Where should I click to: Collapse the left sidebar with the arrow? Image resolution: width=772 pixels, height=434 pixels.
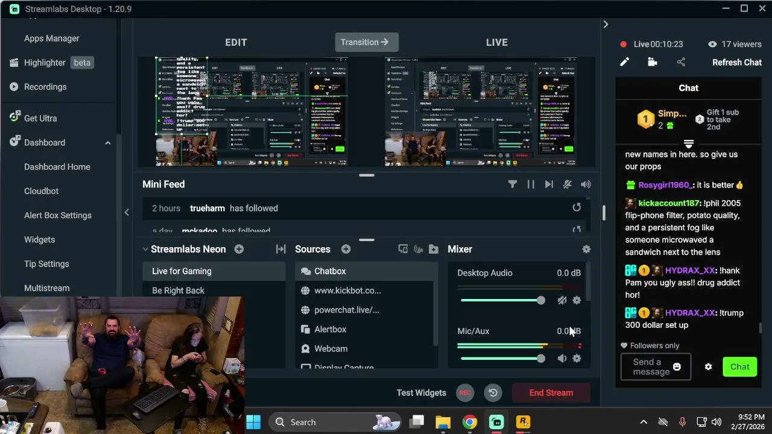click(x=127, y=212)
